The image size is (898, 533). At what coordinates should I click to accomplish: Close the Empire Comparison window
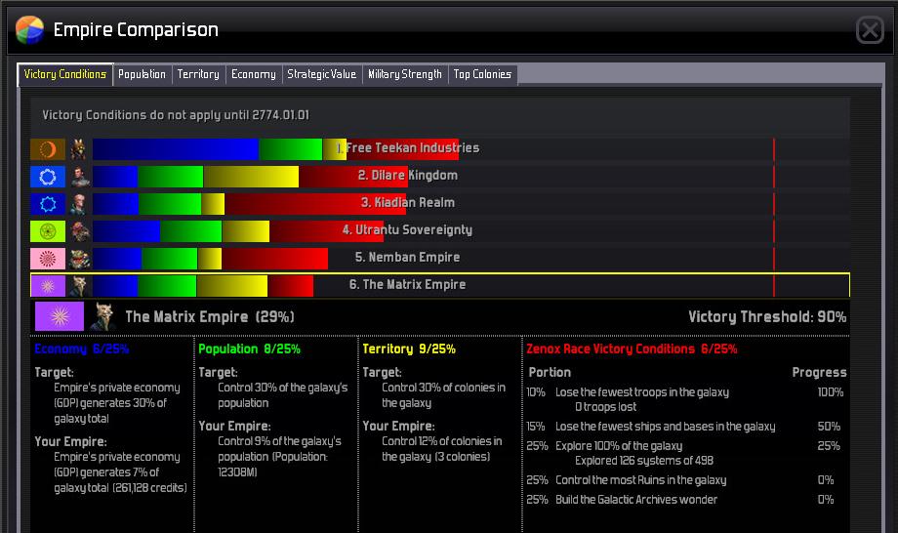(870, 29)
